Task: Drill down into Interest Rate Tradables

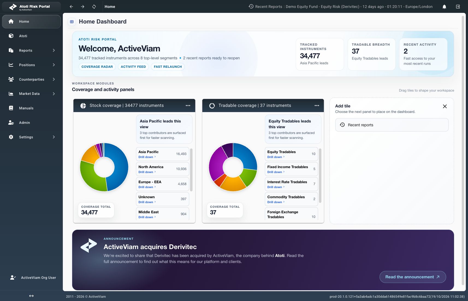Action: tap(276, 187)
